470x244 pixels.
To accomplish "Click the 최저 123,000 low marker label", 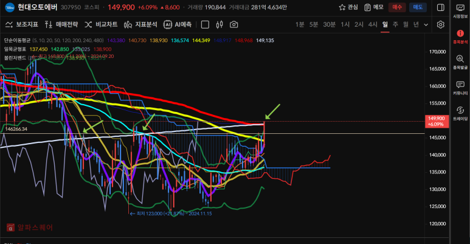I will coord(171,214).
